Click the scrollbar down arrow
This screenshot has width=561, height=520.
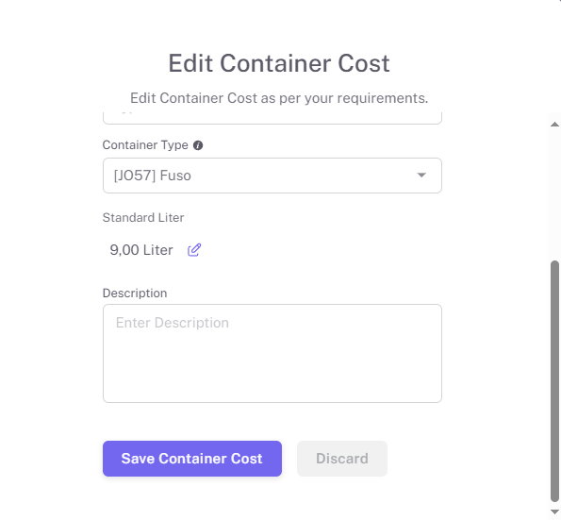(x=555, y=512)
